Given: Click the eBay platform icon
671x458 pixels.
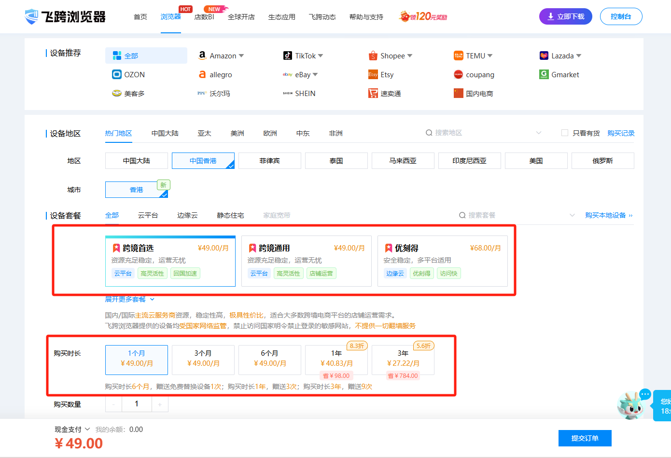Looking at the screenshot, I should [x=288, y=74].
